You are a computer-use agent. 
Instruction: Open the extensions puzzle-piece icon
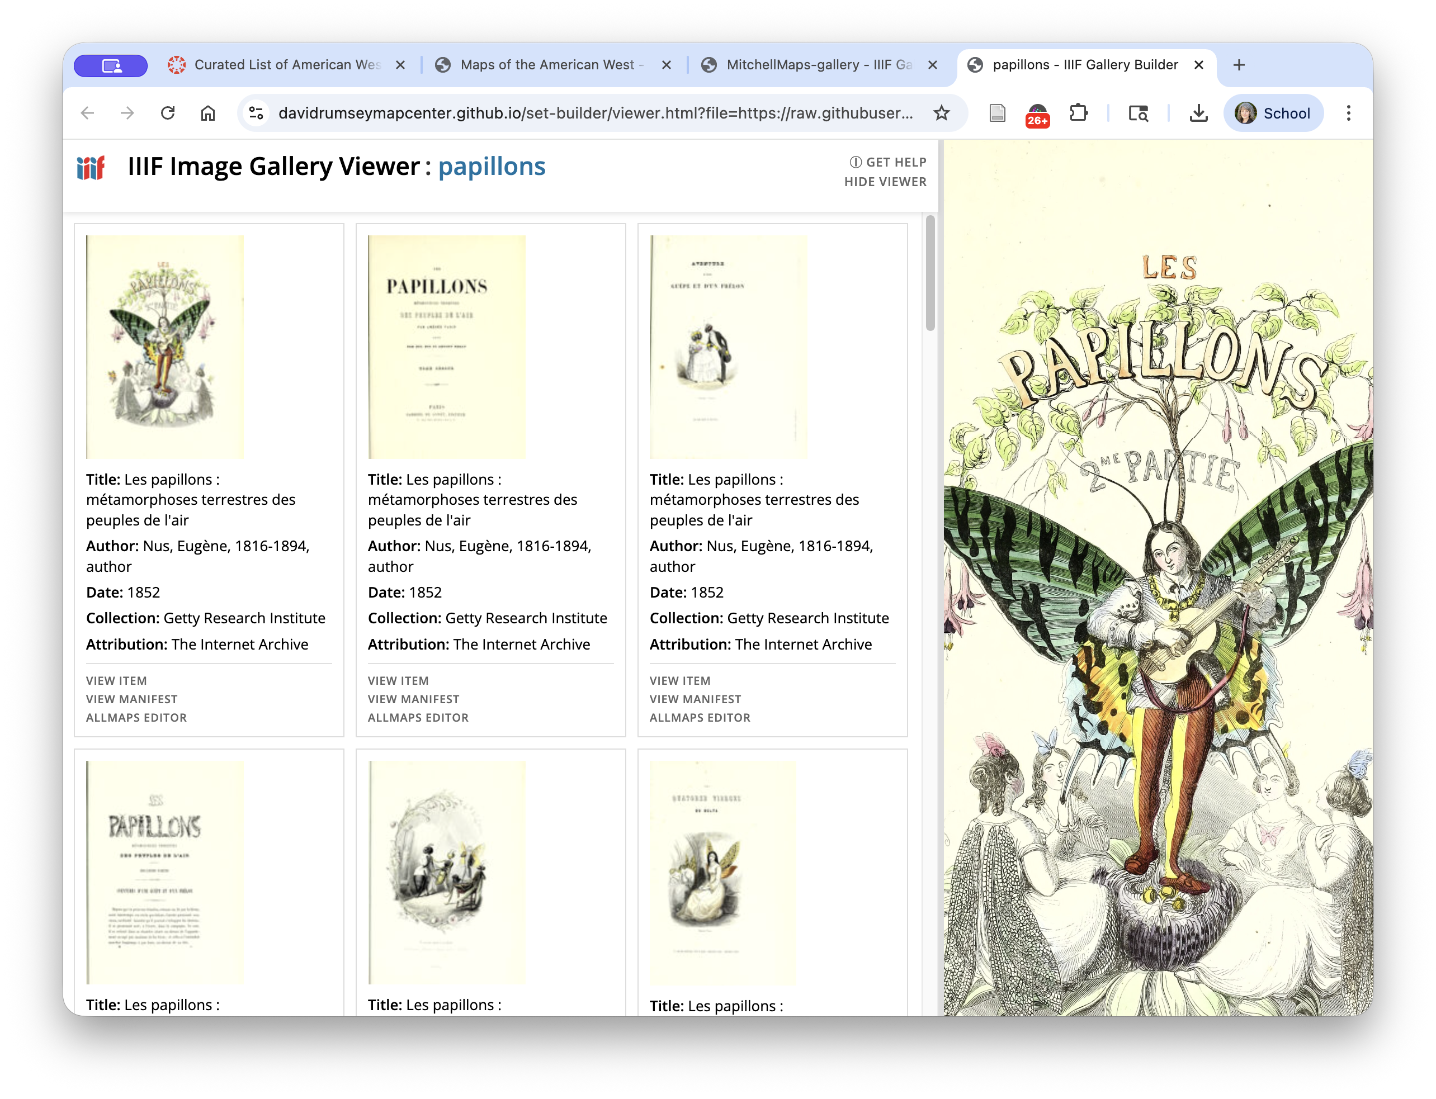coord(1079,112)
